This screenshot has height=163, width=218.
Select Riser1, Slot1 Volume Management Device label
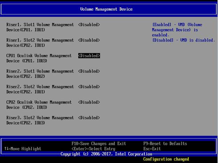40,27
